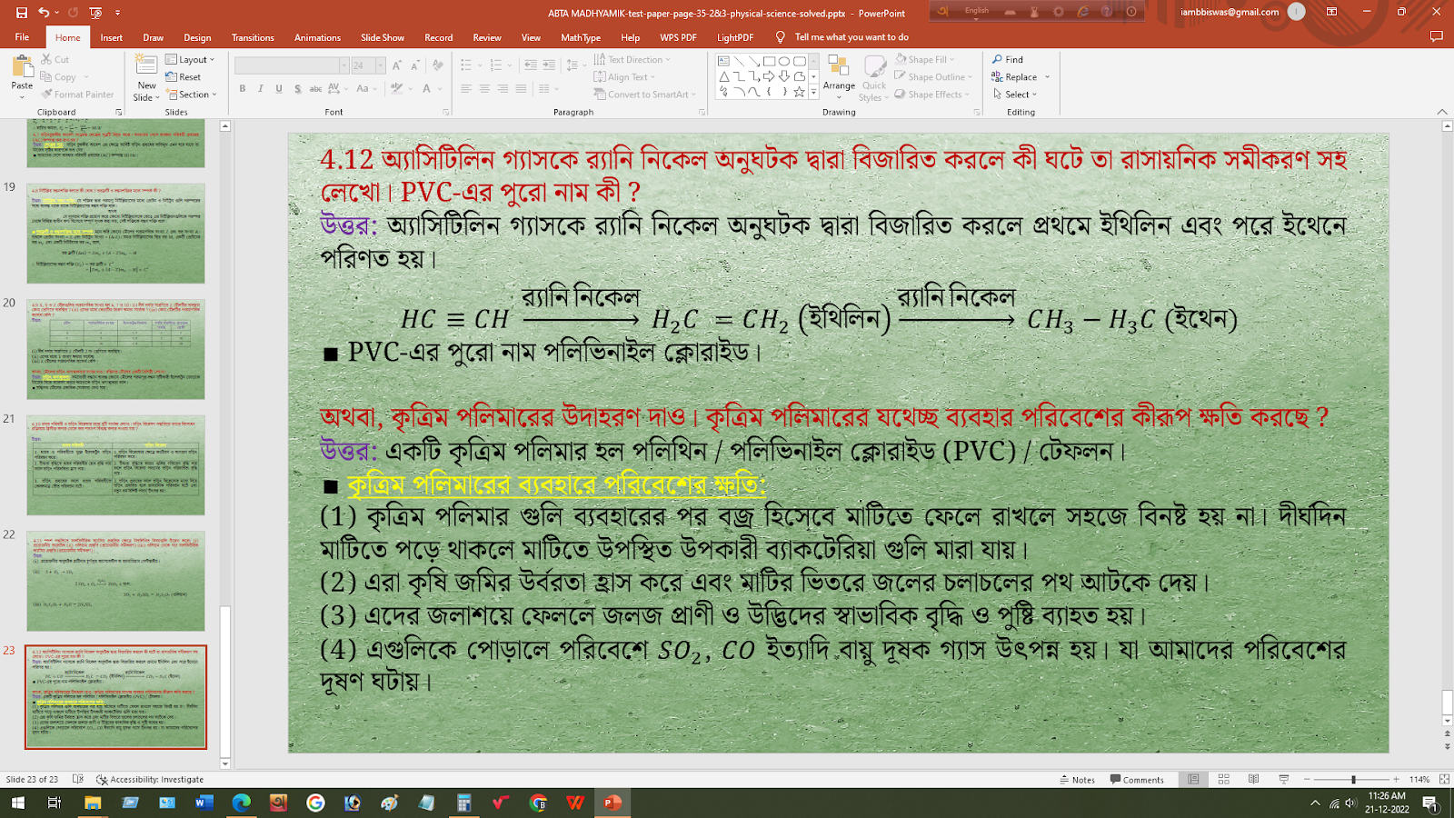Open the font size dropdown

click(381, 65)
